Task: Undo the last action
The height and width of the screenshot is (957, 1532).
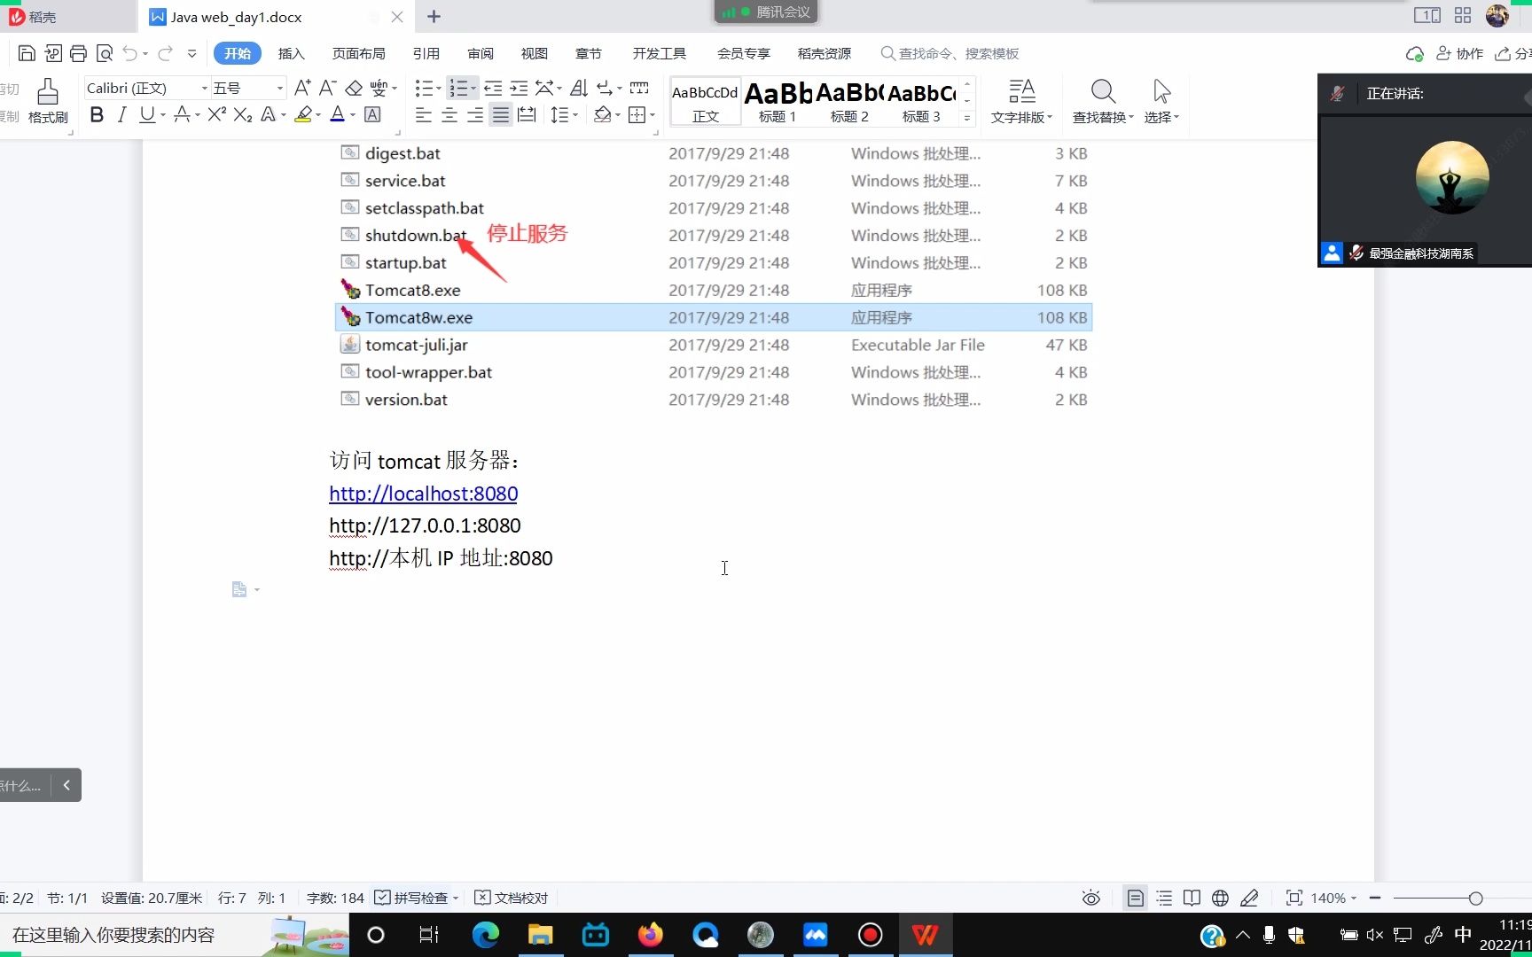Action: click(x=130, y=53)
